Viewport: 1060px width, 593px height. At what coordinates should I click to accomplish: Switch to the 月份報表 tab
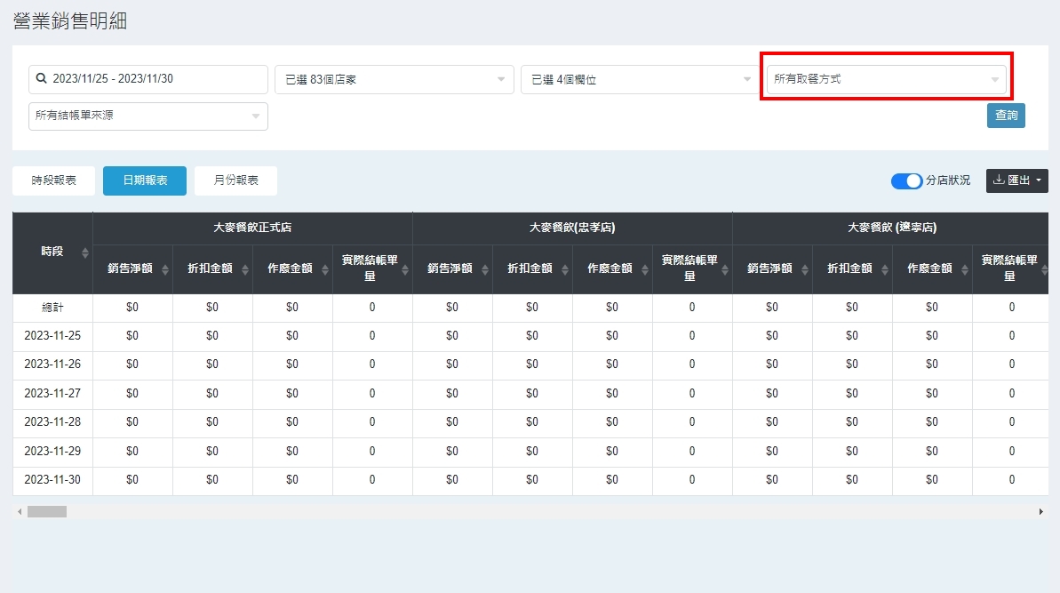click(235, 180)
